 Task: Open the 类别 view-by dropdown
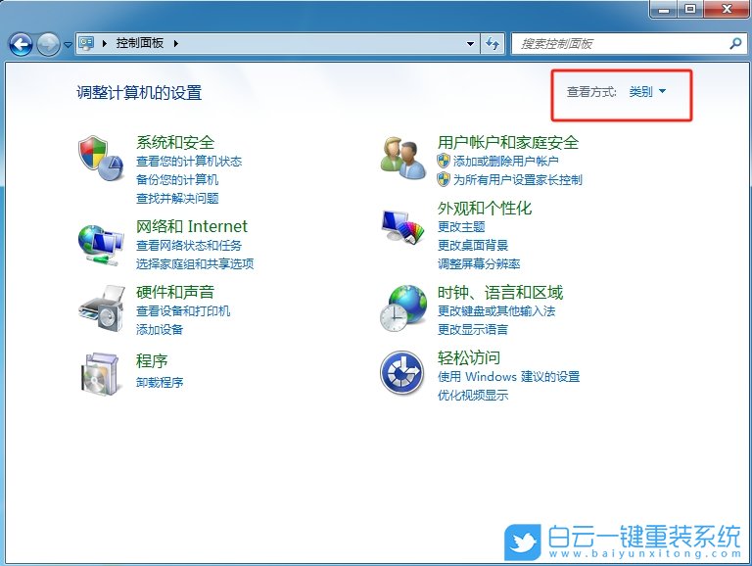(647, 91)
